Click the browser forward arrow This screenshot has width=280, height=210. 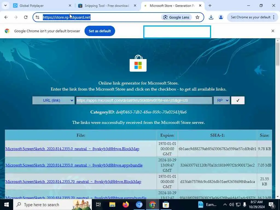[x=16, y=17]
